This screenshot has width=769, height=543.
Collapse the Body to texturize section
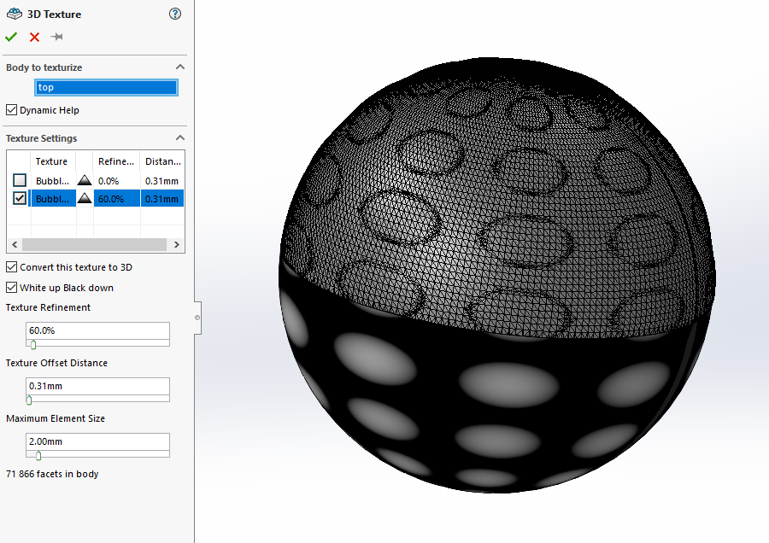(x=180, y=67)
